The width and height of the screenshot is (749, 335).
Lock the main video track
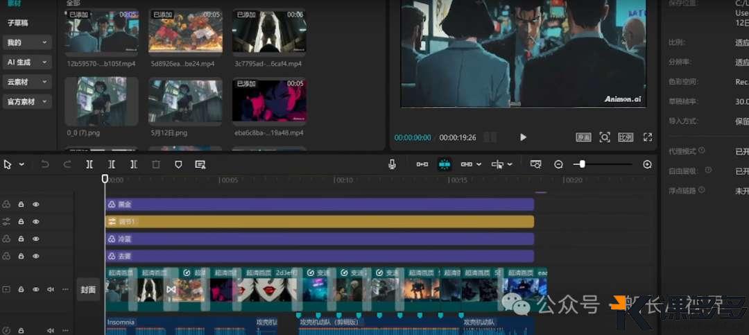coord(21,289)
